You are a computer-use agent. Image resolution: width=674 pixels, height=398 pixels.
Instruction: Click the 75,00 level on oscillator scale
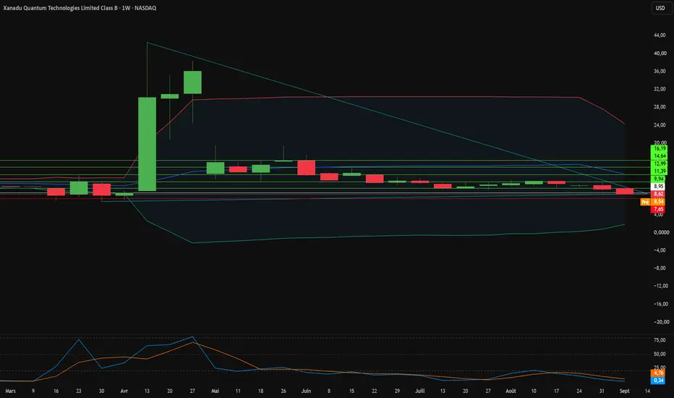coord(660,340)
